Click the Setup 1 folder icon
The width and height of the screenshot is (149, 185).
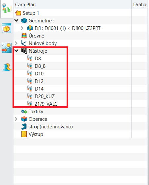tap(18, 13)
